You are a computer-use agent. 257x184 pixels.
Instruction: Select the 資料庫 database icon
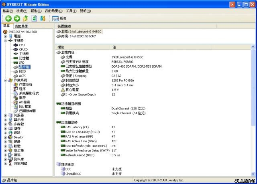[x=10, y=159]
